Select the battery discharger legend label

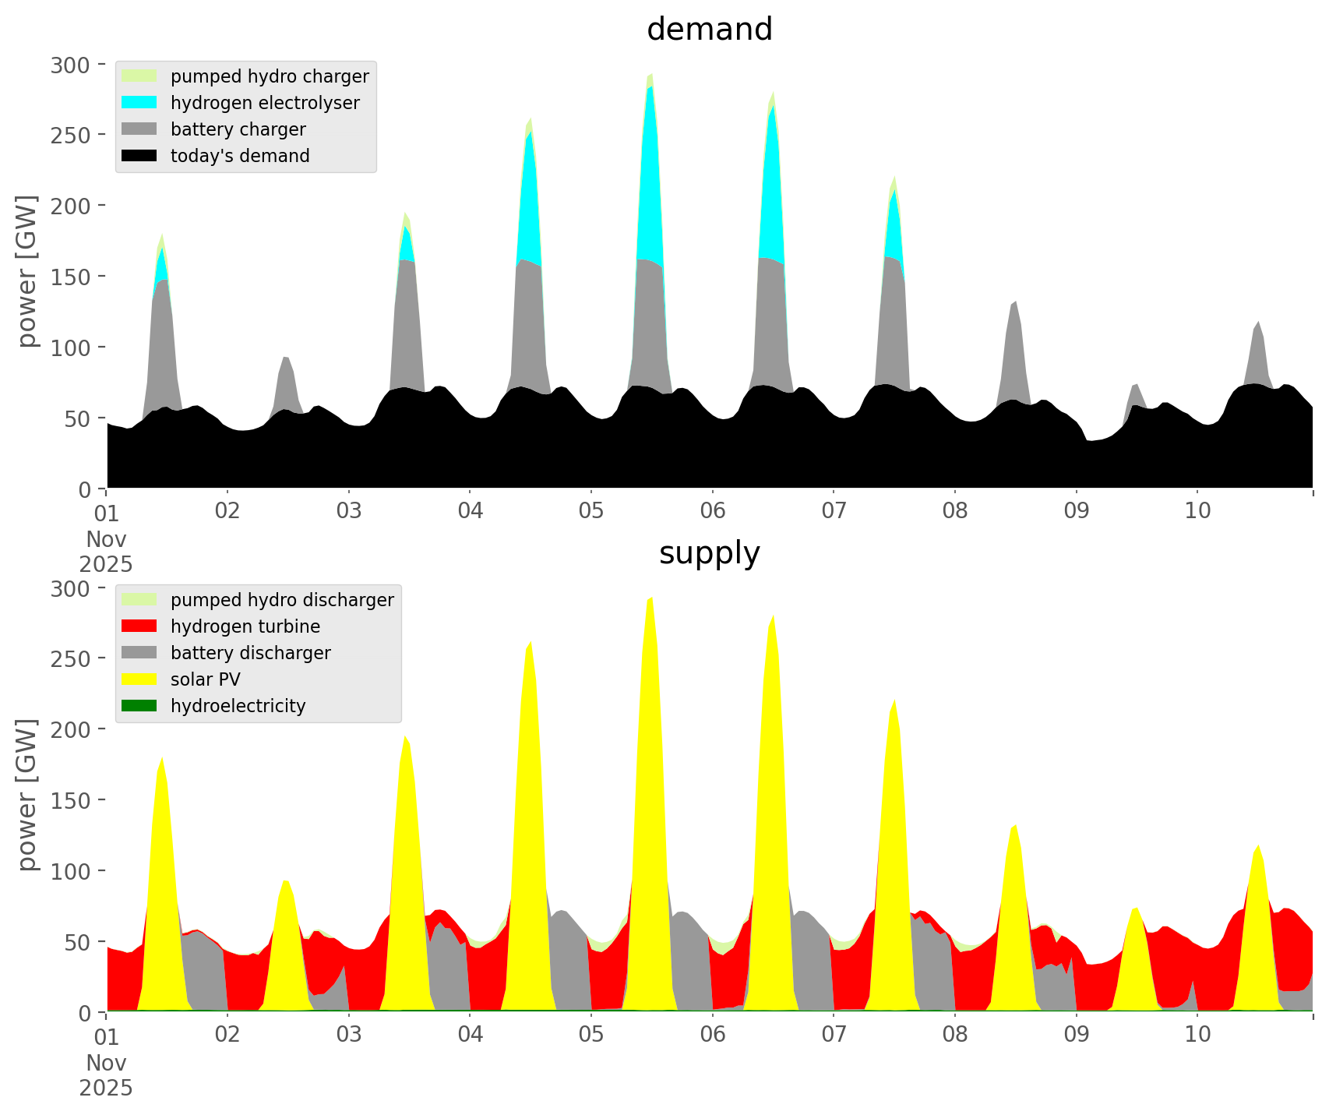click(250, 653)
